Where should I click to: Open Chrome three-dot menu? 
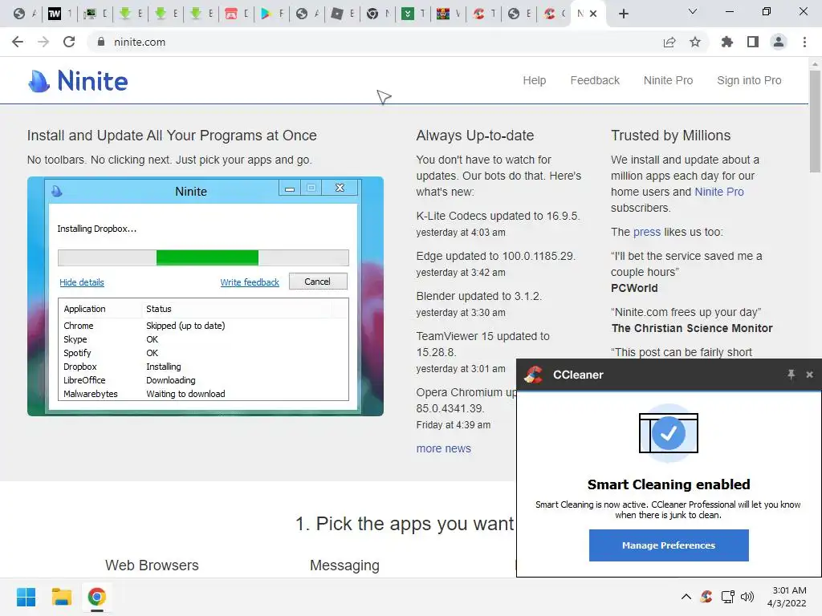pos(804,42)
